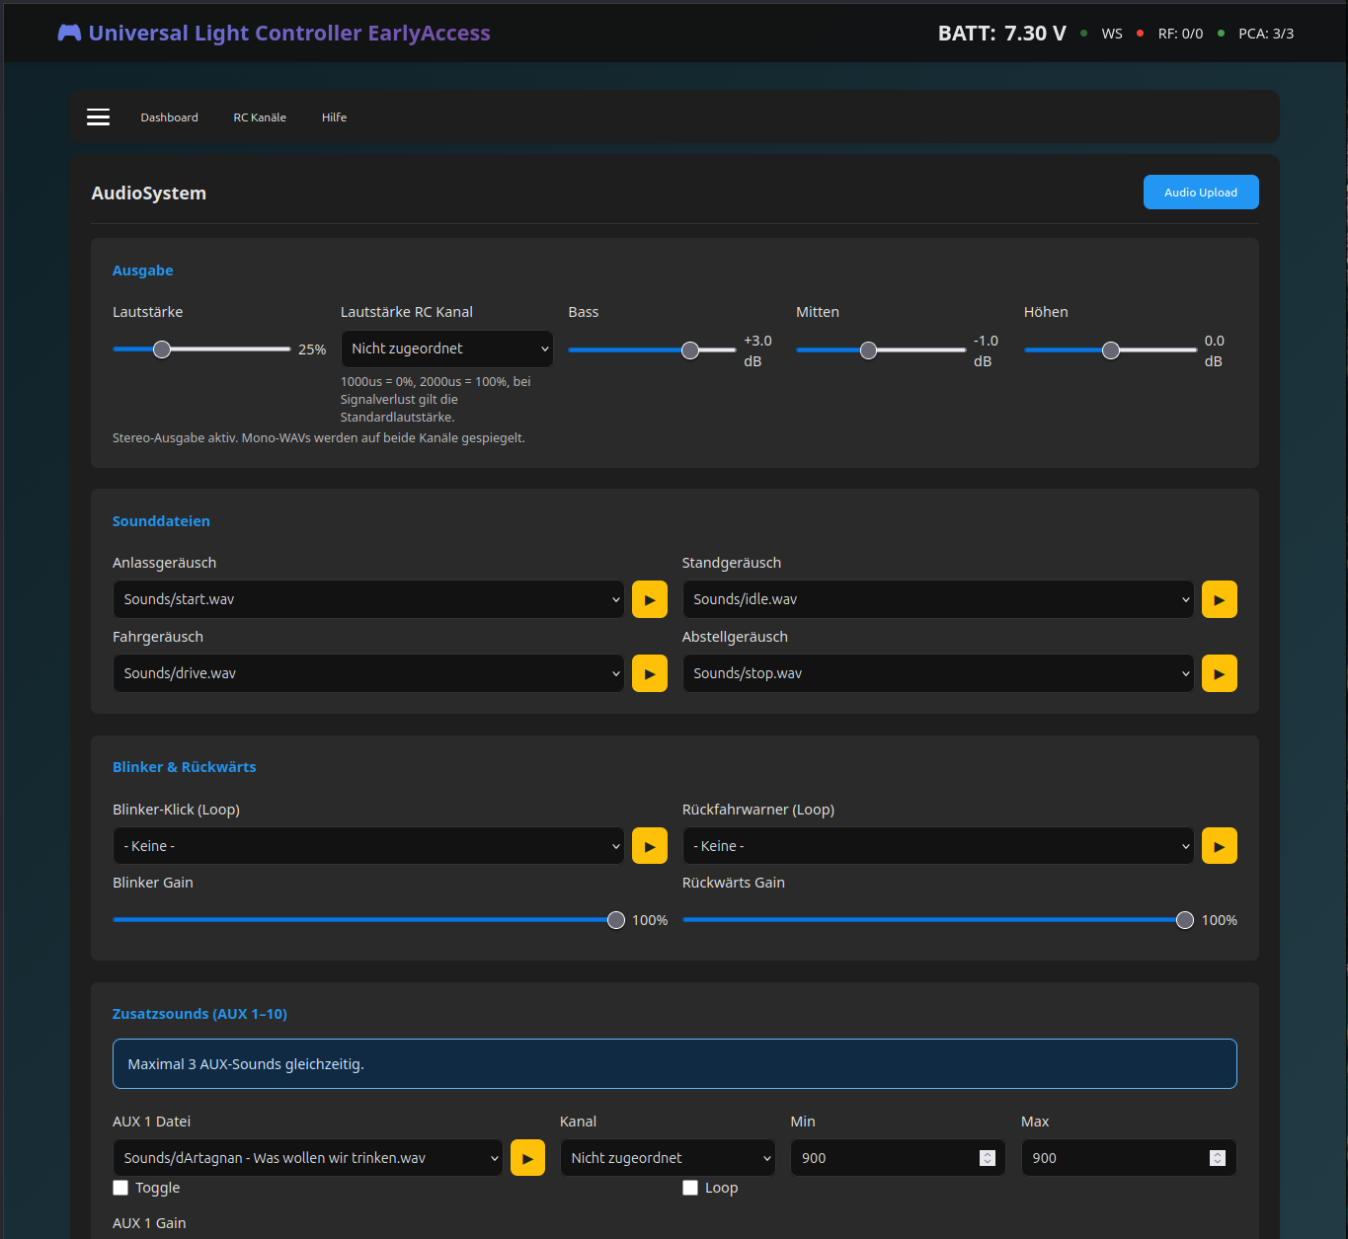Play the AUX 1 sound file

527,1158
